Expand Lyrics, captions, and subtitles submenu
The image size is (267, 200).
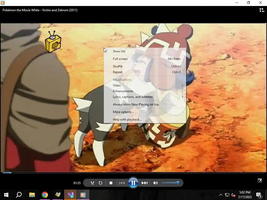[x=145, y=97]
